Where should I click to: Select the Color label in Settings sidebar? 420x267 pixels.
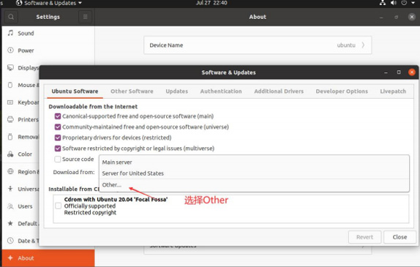pos(25,154)
